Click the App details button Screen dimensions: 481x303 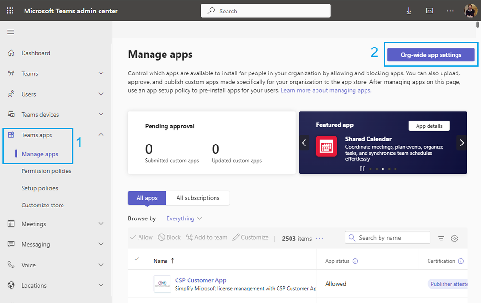pos(429,126)
